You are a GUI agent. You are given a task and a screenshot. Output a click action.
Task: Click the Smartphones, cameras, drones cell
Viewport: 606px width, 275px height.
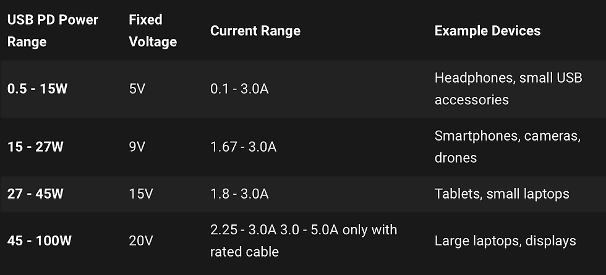508,146
